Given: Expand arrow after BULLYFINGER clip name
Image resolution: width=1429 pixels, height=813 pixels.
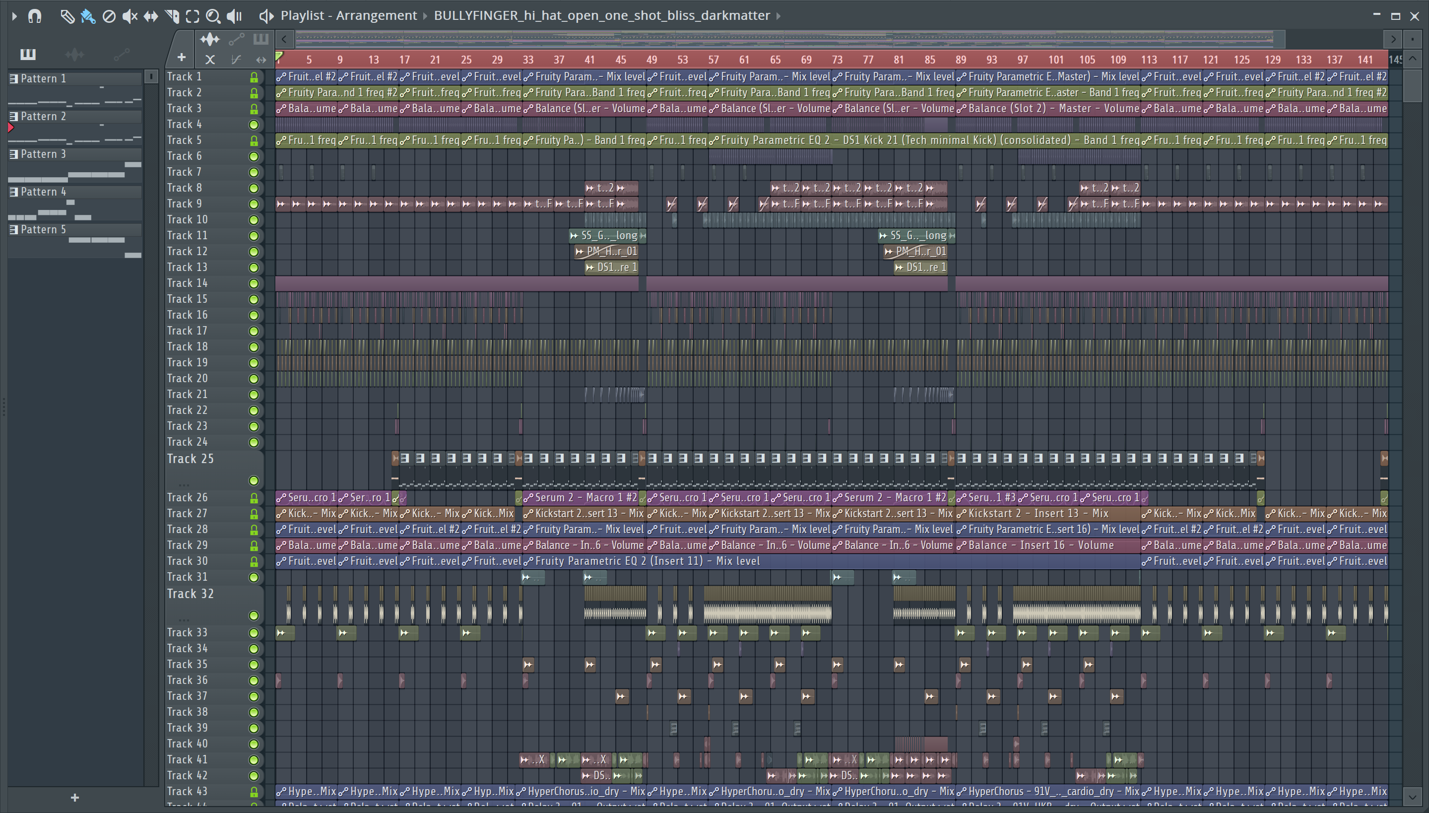Looking at the screenshot, I should (x=779, y=16).
